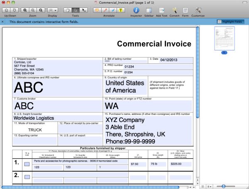Click the TRUCK mode of transportation field
Screen dimensions: 249x189
(35, 130)
